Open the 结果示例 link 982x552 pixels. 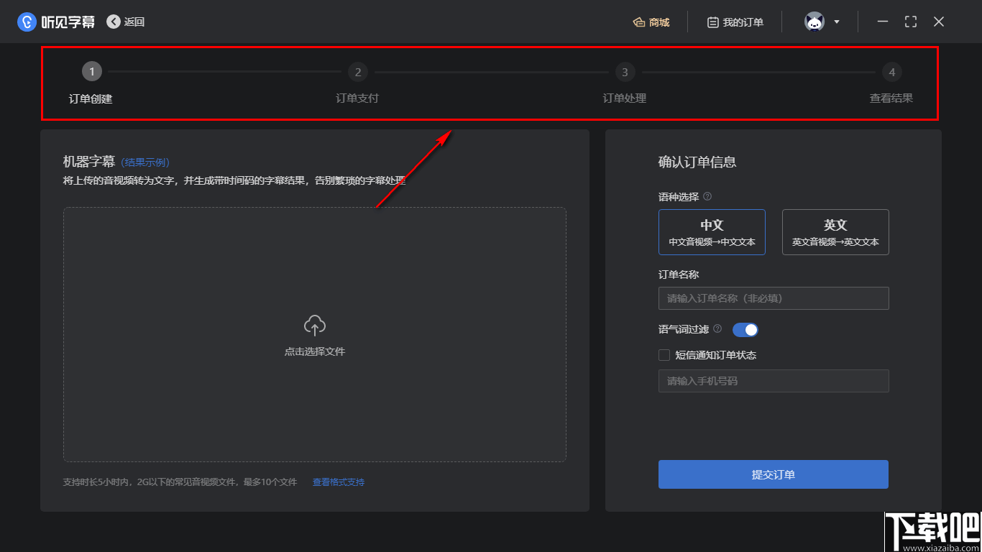[144, 162]
